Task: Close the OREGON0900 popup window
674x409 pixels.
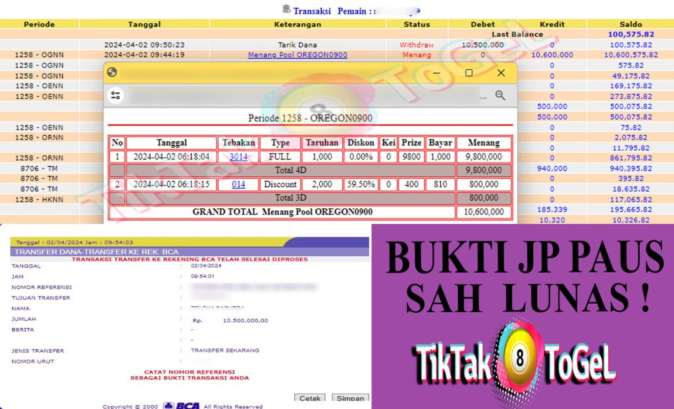Action: [x=501, y=72]
